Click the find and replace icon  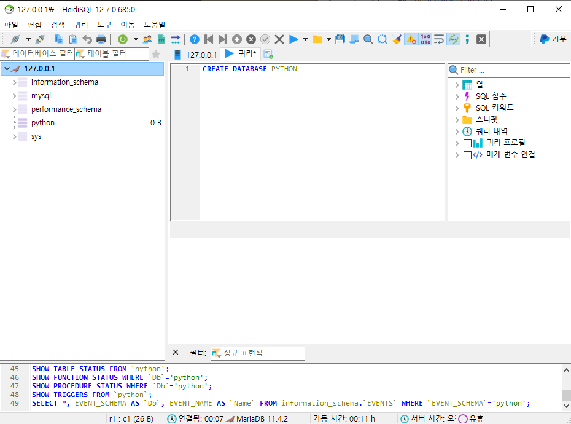click(x=383, y=39)
